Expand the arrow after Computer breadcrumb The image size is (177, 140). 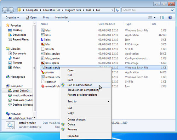click(41, 10)
